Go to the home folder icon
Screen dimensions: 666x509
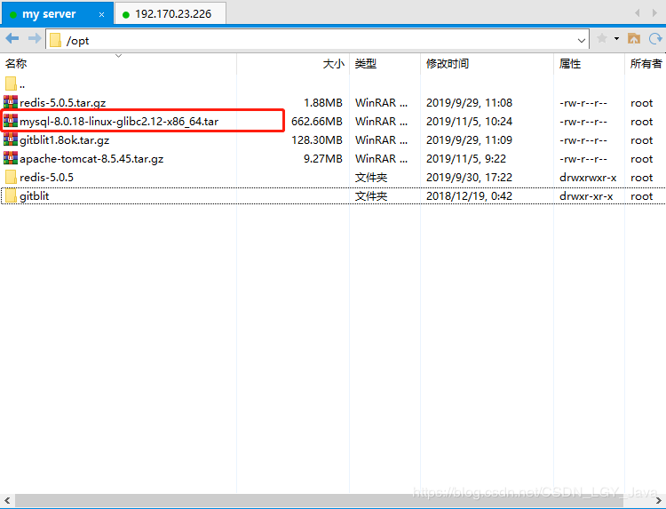click(x=634, y=39)
